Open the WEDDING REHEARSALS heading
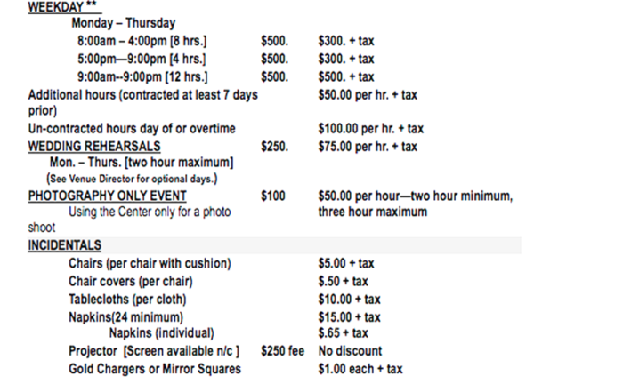This screenshot has width=623, height=392. [94, 146]
